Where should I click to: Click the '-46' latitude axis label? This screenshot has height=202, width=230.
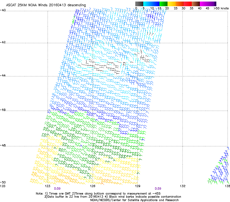[3, 110]
